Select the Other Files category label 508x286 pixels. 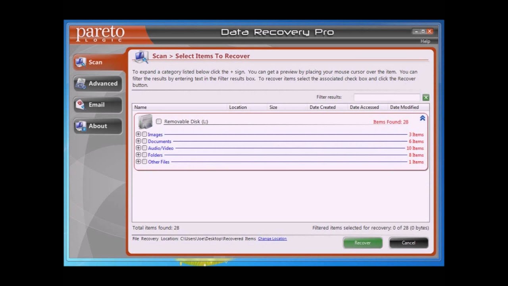tap(159, 162)
